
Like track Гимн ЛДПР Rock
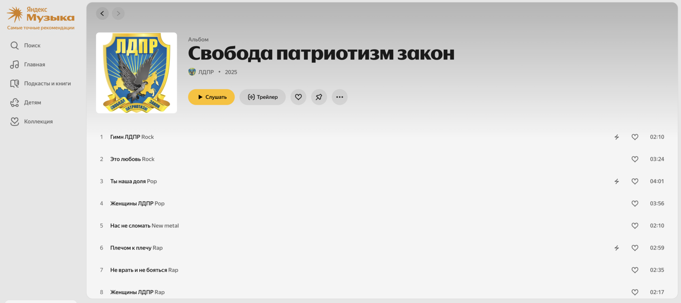(x=635, y=137)
